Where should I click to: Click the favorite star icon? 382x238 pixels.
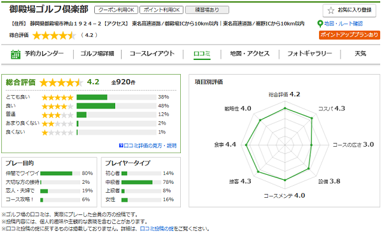tap(330, 10)
